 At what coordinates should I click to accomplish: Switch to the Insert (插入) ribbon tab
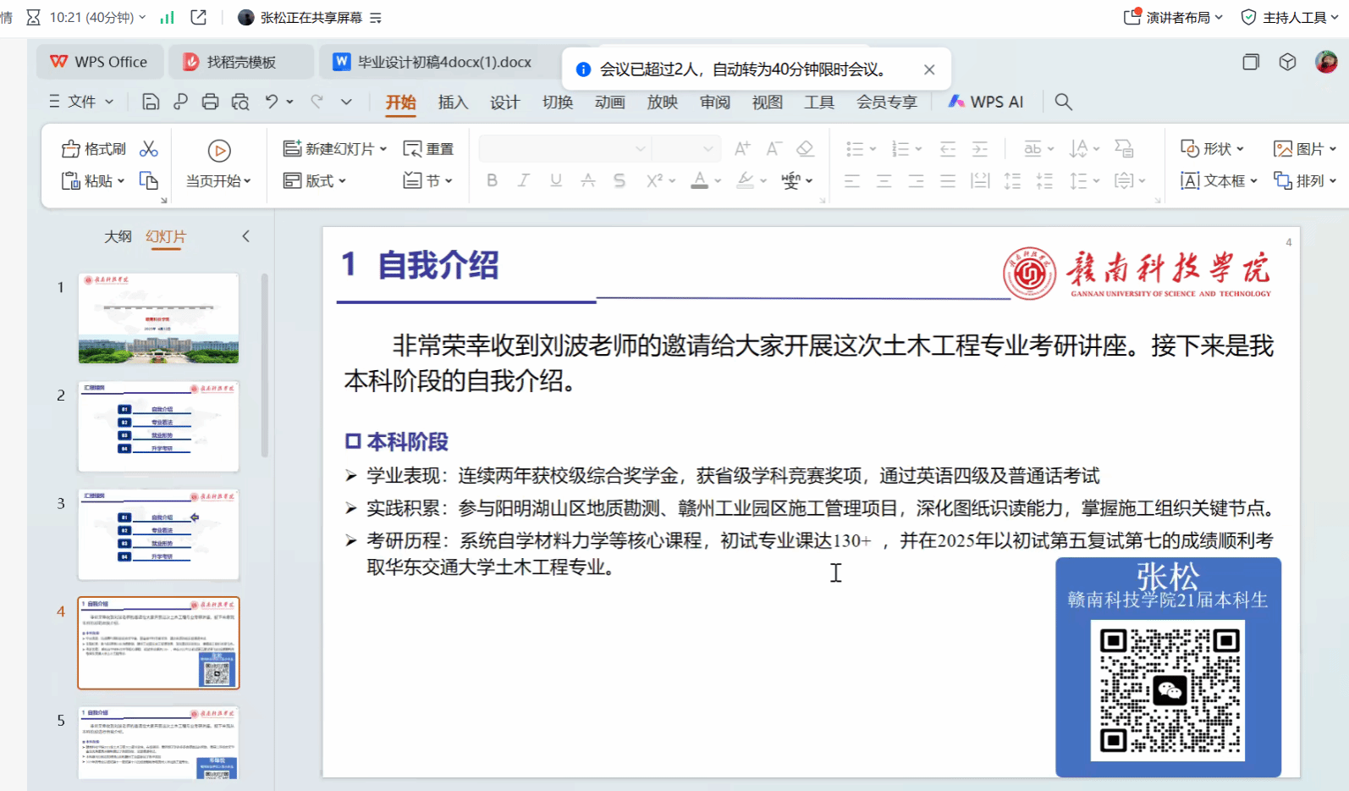[453, 102]
